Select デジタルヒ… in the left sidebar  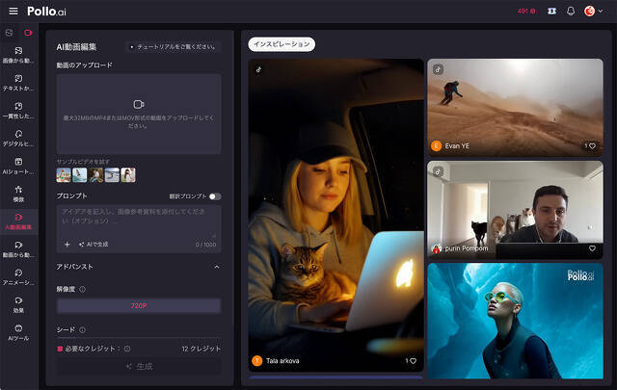pos(19,139)
